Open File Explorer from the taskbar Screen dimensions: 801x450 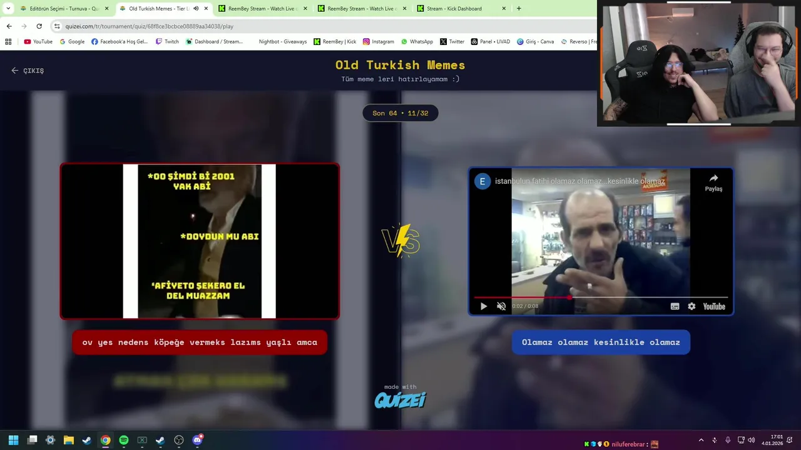[x=69, y=440]
